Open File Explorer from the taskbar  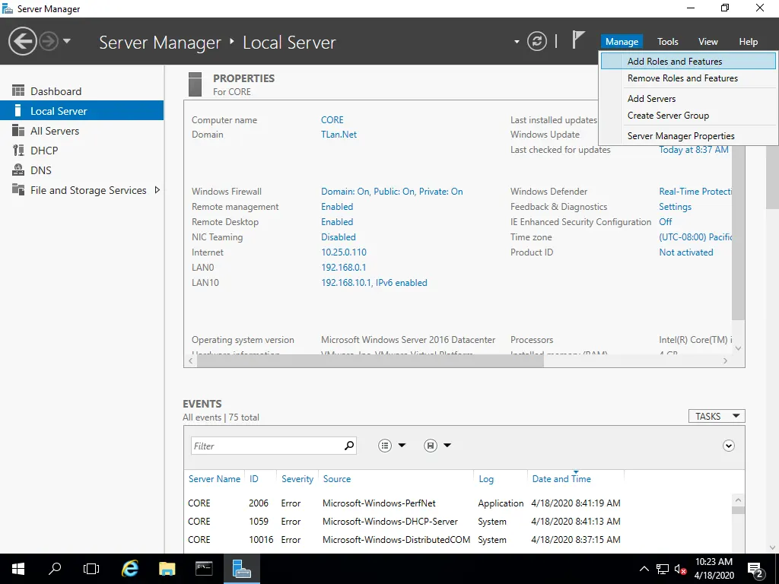pyautogui.click(x=167, y=569)
